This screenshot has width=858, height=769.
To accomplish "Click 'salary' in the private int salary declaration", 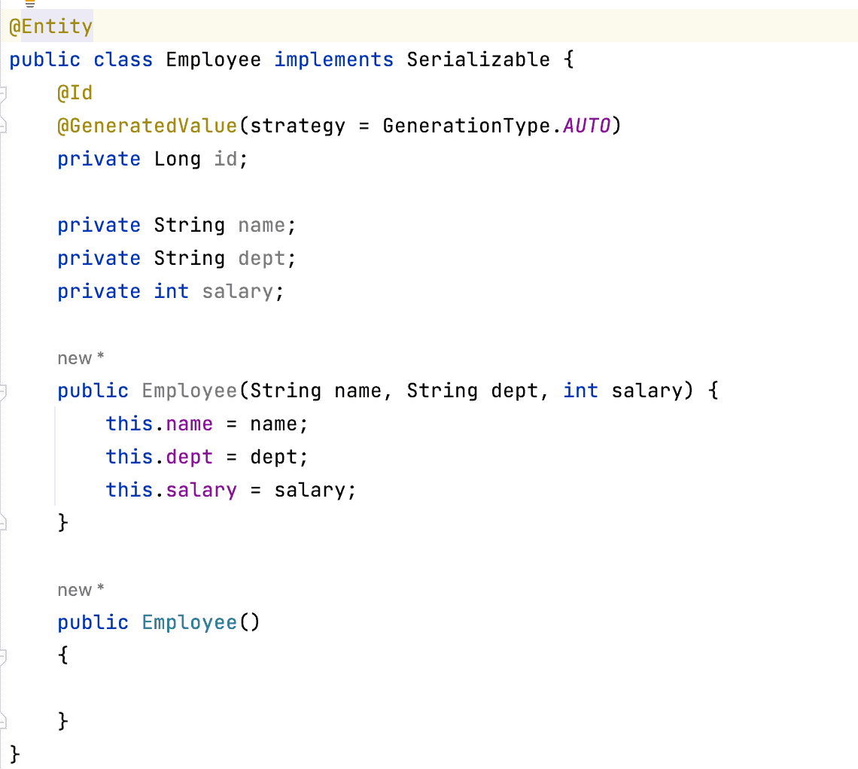I will coord(238,291).
